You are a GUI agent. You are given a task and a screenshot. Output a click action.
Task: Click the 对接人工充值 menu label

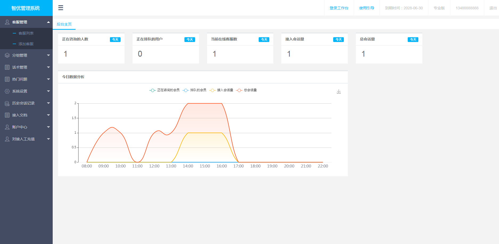[x=23, y=139]
